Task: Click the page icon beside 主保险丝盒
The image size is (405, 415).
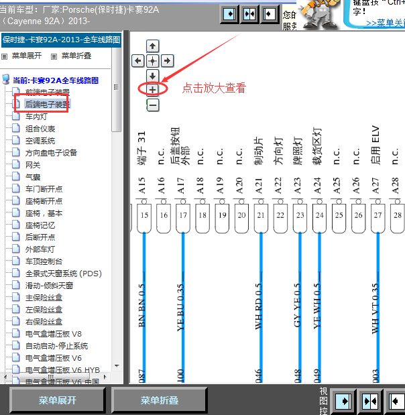Action: click(16, 297)
